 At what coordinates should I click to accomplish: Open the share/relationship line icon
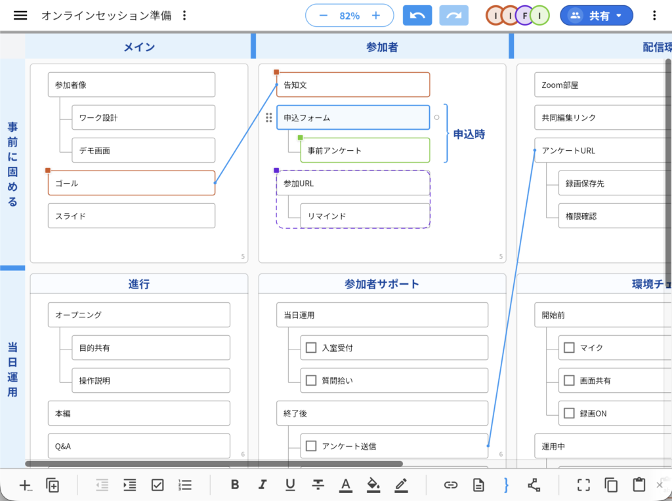click(x=534, y=485)
